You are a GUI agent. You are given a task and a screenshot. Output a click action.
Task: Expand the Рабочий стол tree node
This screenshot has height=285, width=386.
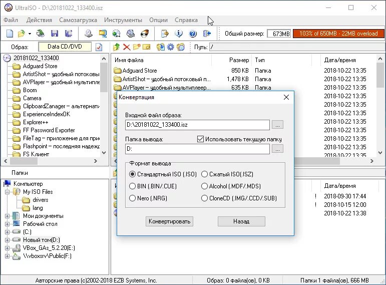7,224
